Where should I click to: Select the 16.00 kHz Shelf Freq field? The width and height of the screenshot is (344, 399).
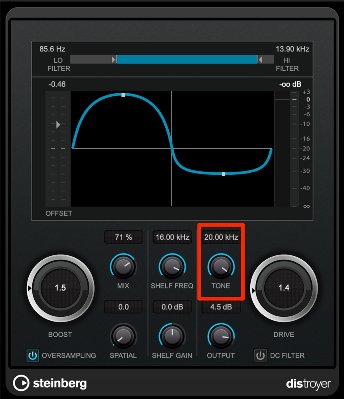click(172, 237)
